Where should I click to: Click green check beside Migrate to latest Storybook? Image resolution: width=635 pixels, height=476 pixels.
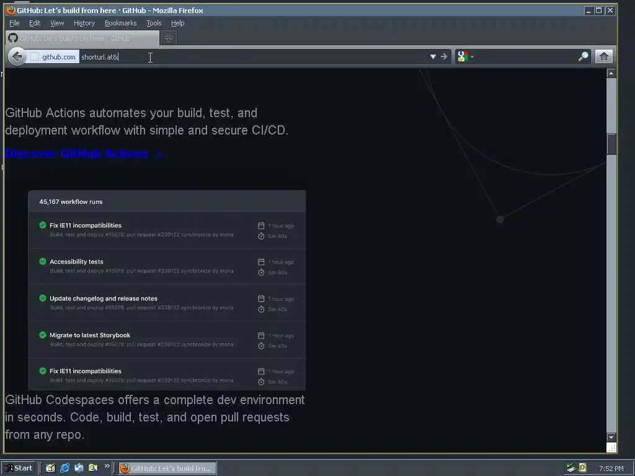pyautogui.click(x=43, y=335)
